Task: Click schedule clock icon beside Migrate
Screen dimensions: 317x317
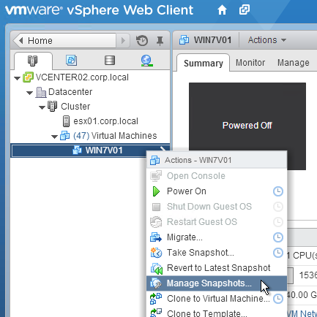Action: tap(278, 237)
